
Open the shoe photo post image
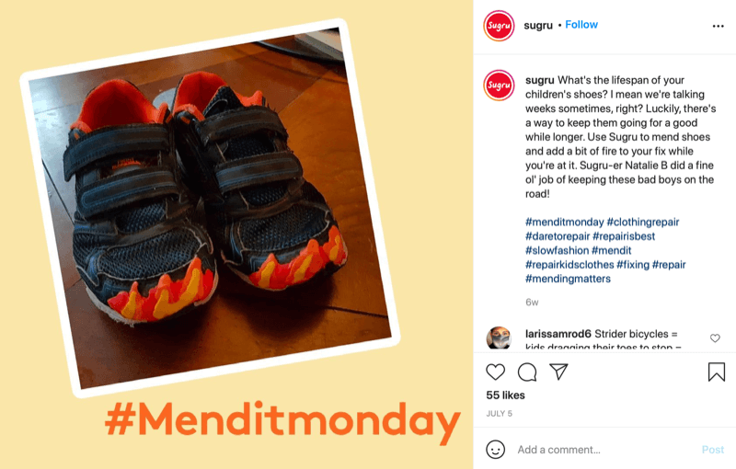(211, 208)
